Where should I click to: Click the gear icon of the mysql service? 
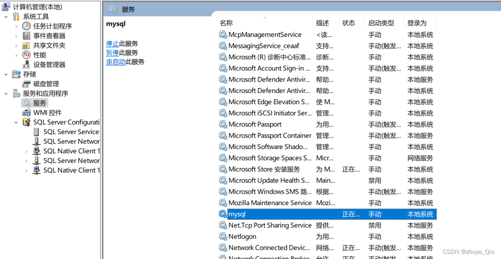pos(223,214)
